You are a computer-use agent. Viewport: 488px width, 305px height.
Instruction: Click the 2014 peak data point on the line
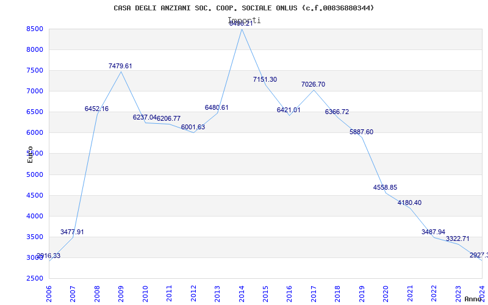242,29
